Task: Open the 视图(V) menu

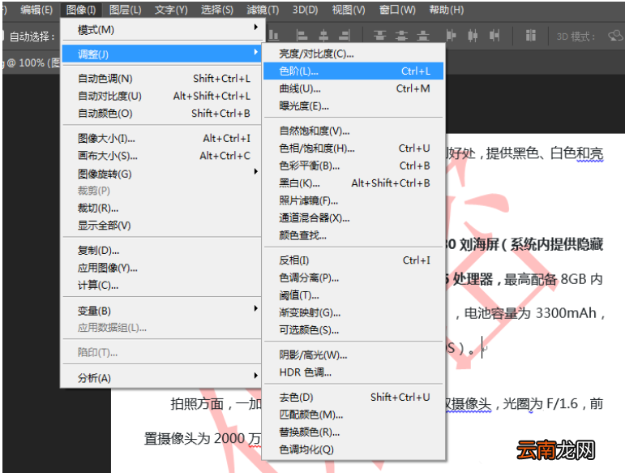Action: point(349,10)
